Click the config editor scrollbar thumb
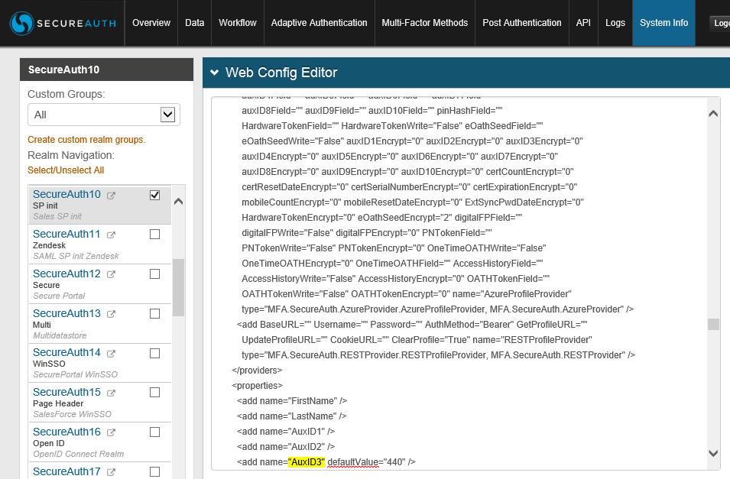This screenshot has height=479, width=730. 713,324
